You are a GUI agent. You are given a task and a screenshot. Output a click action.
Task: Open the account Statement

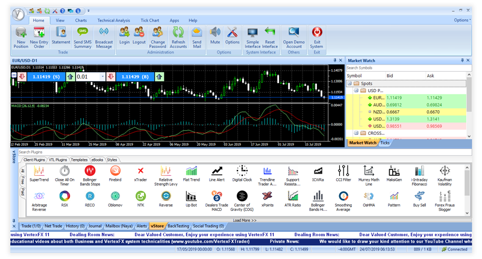point(61,36)
